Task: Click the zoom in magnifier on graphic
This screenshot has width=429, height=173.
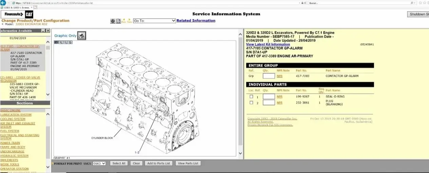Action: (x=61, y=43)
